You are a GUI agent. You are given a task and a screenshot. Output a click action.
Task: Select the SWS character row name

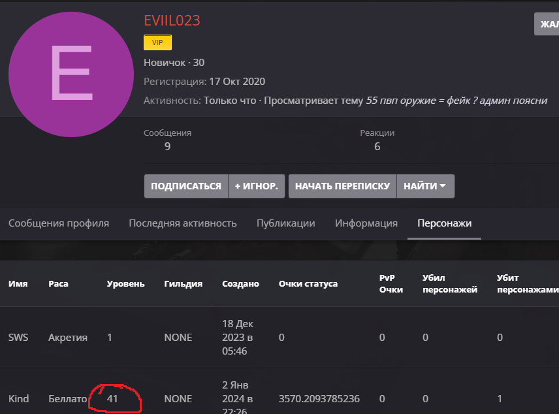[x=18, y=338]
